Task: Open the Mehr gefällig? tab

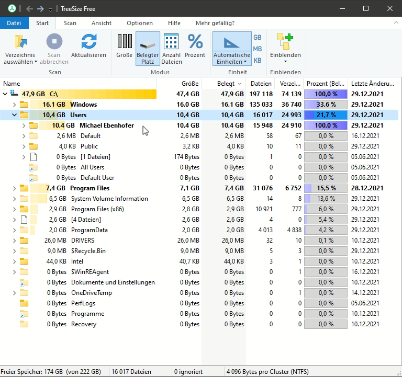Action: (x=215, y=23)
